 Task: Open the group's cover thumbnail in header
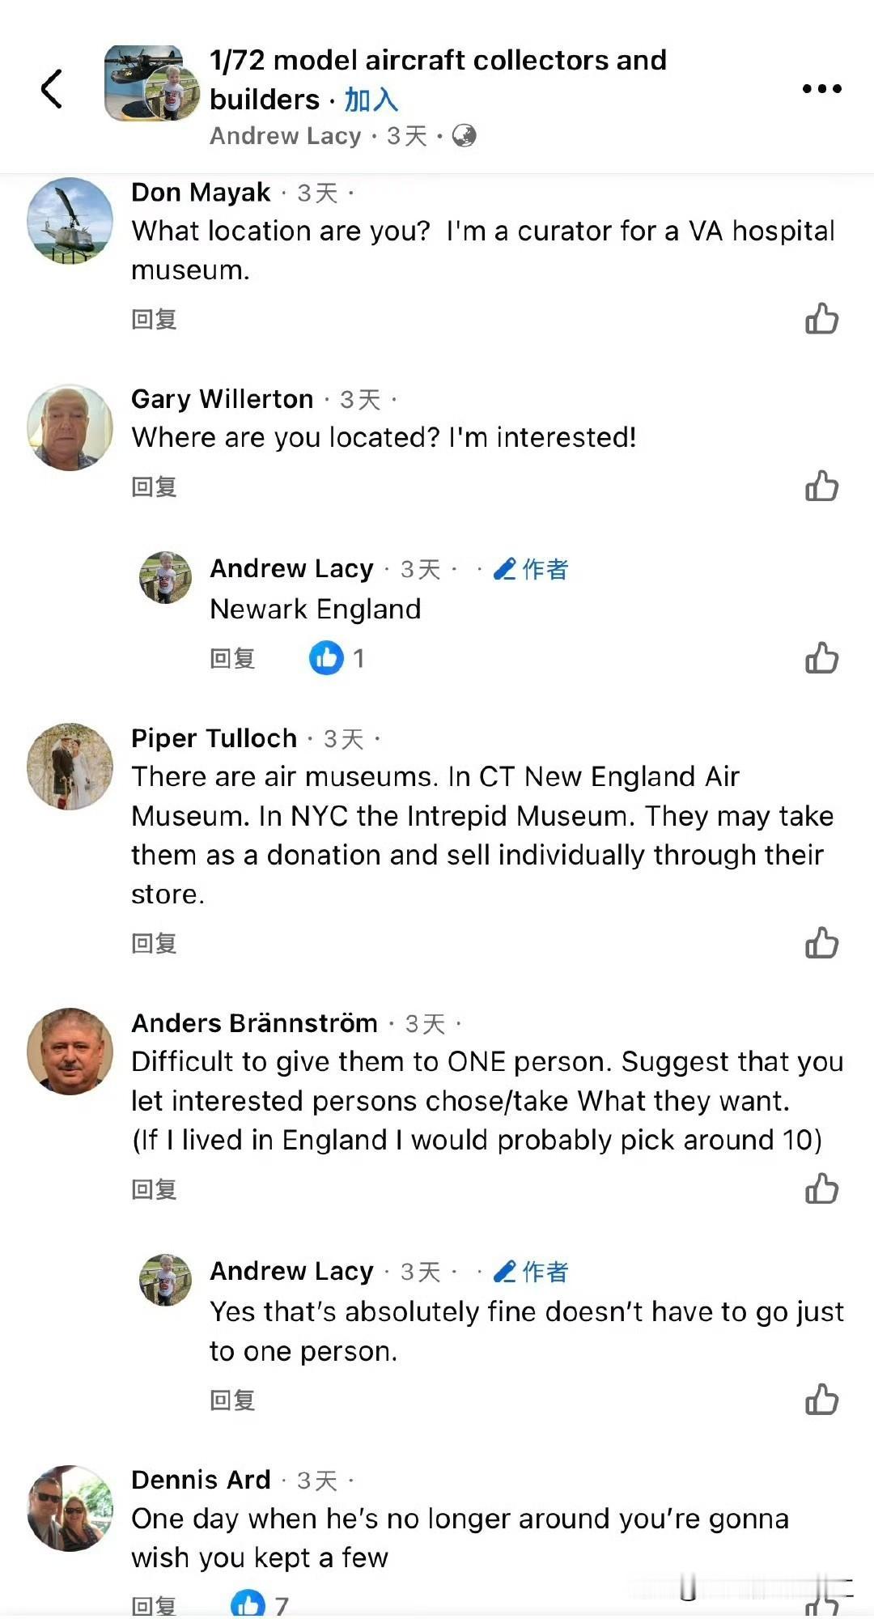click(151, 83)
